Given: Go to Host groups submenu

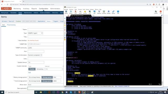Looking at the screenshot, I should click(x=5, y=13).
